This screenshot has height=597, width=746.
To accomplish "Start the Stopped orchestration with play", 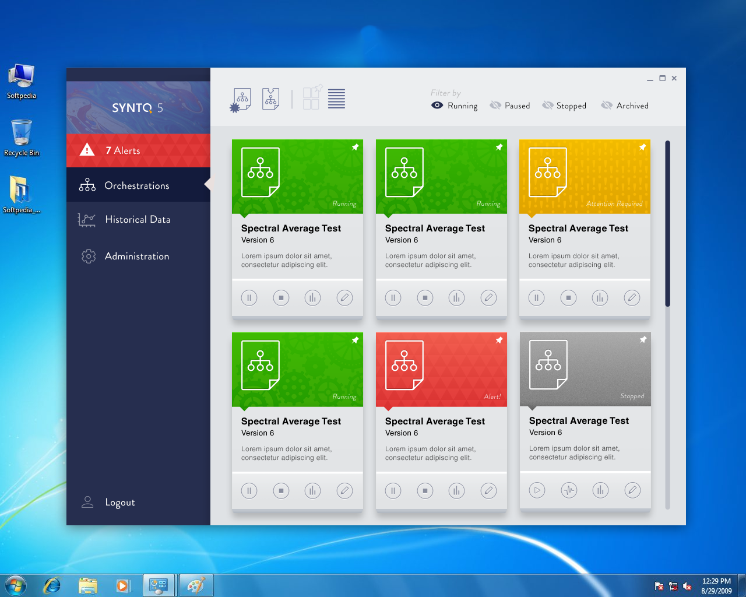I will coord(537,490).
